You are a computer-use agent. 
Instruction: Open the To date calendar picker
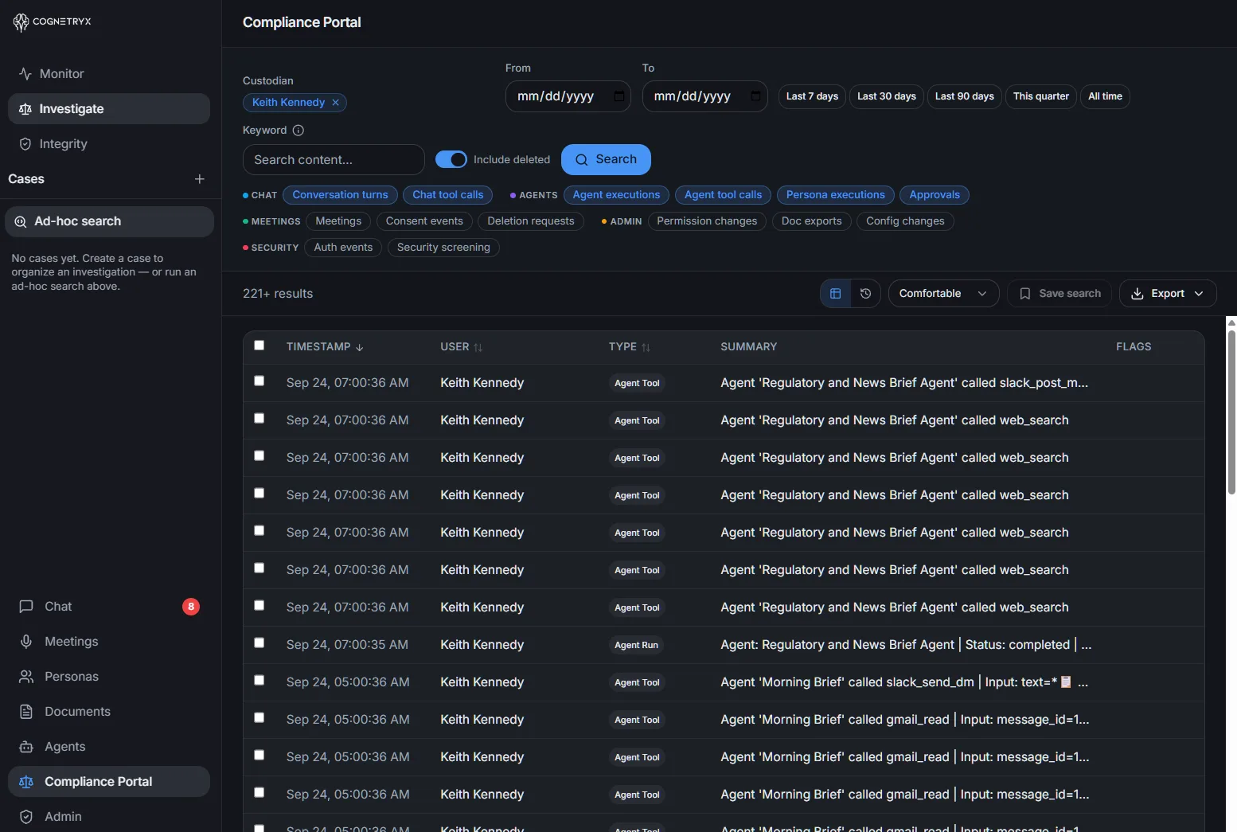[756, 96]
